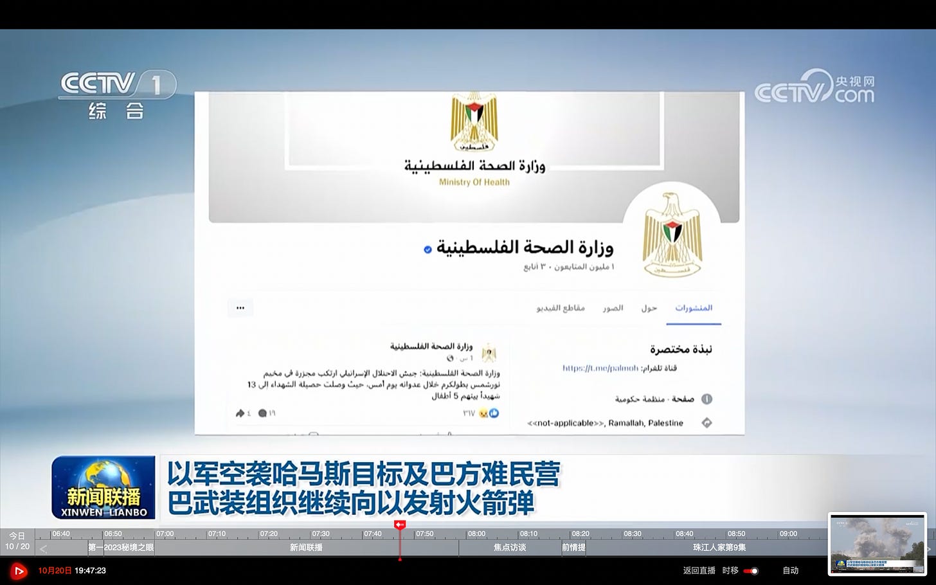
Task: Click the 06:40 time tick on timeline
Action: (61, 534)
